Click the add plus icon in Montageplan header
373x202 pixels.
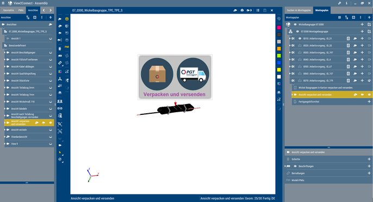(x=369, y=17)
